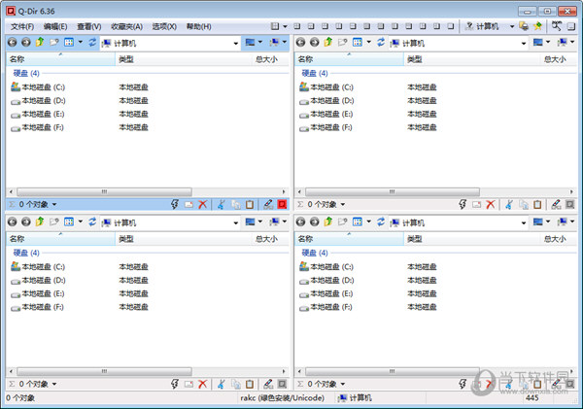Image resolution: width=583 pixels, height=409 pixels.
Task: Select fourth pane layout button in main toolbar
Action: coord(339,26)
